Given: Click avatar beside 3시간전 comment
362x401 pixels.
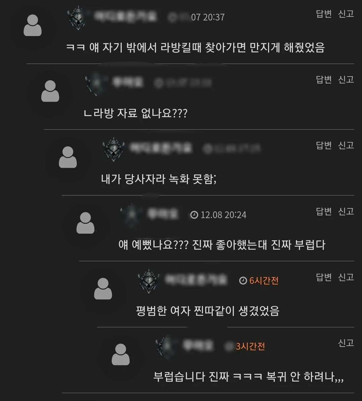Looking at the screenshot, I should [x=121, y=354].
